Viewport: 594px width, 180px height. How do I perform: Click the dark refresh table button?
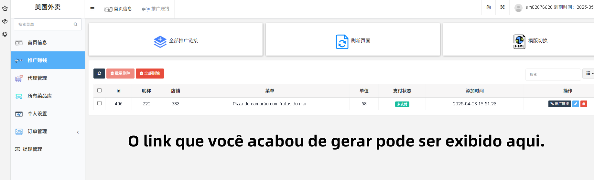[x=99, y=73]
